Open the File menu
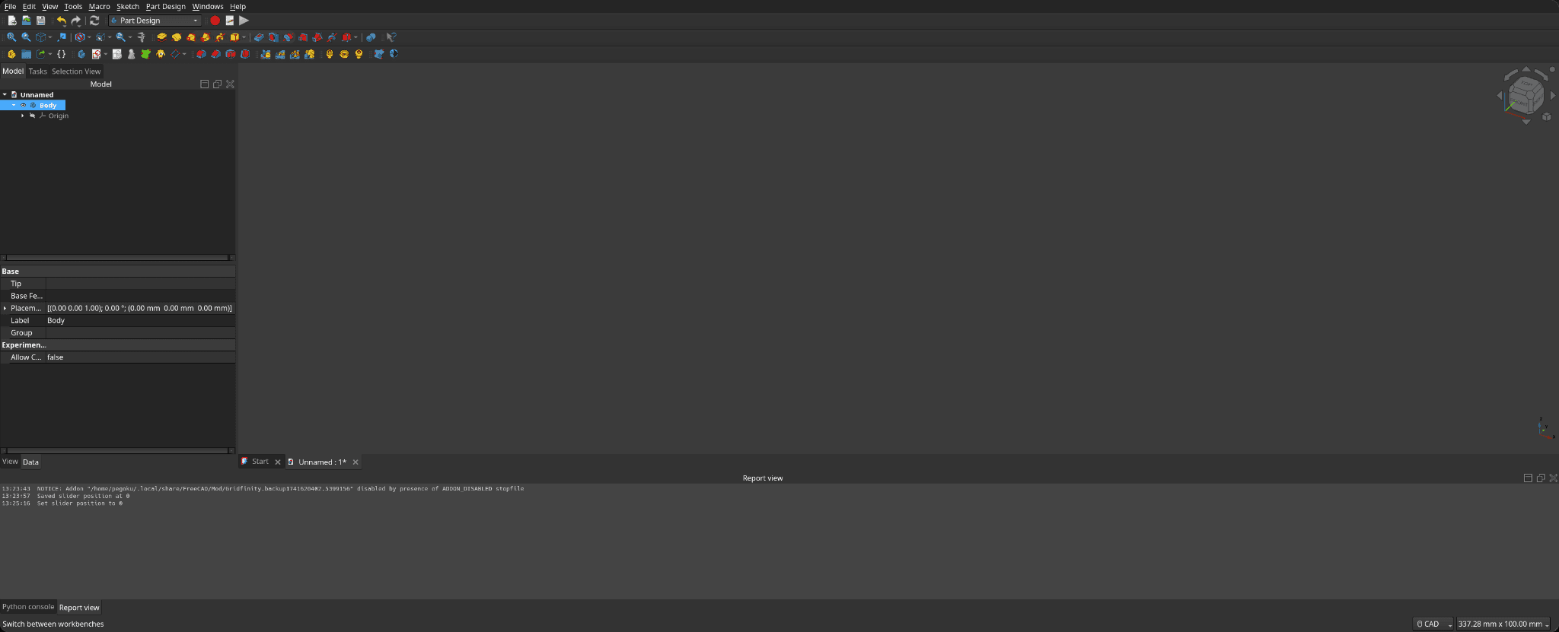The width and height of the screenshot is (1559, 632). (10, 6)
